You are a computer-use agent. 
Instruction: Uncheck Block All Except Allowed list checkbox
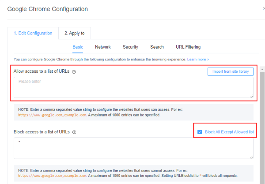coord(200,132)
